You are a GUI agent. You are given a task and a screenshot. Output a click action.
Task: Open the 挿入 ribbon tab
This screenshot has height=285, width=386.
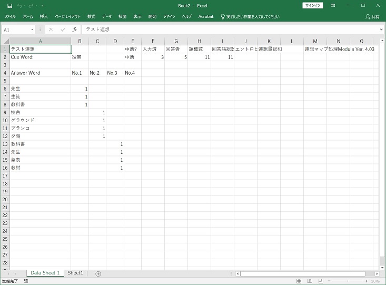[44, 17]
